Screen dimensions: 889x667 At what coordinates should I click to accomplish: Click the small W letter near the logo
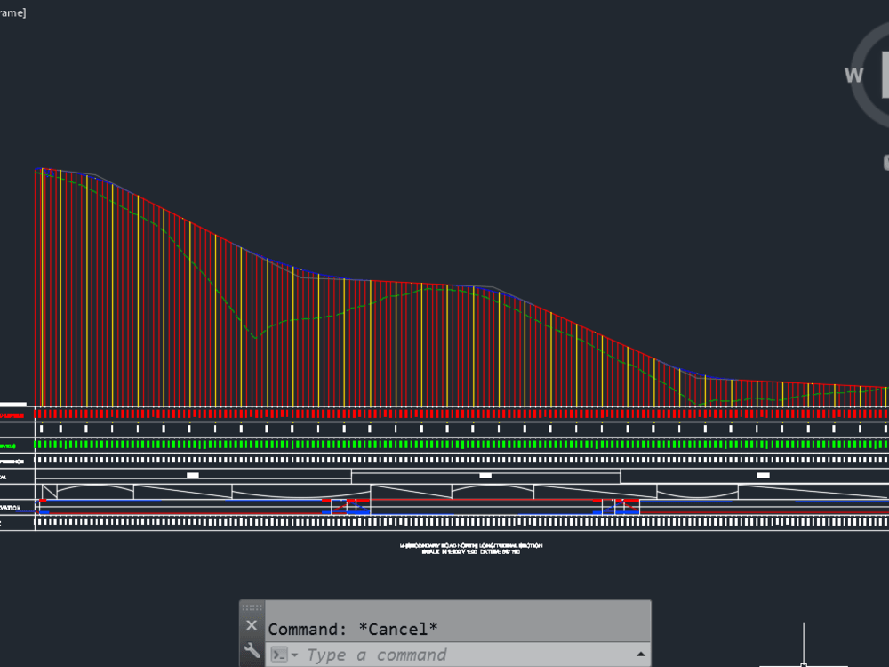(x=855, y=76)
